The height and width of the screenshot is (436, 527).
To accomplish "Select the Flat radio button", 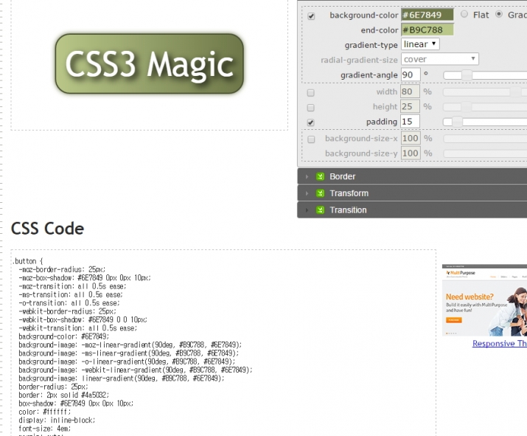I will 464,14.
